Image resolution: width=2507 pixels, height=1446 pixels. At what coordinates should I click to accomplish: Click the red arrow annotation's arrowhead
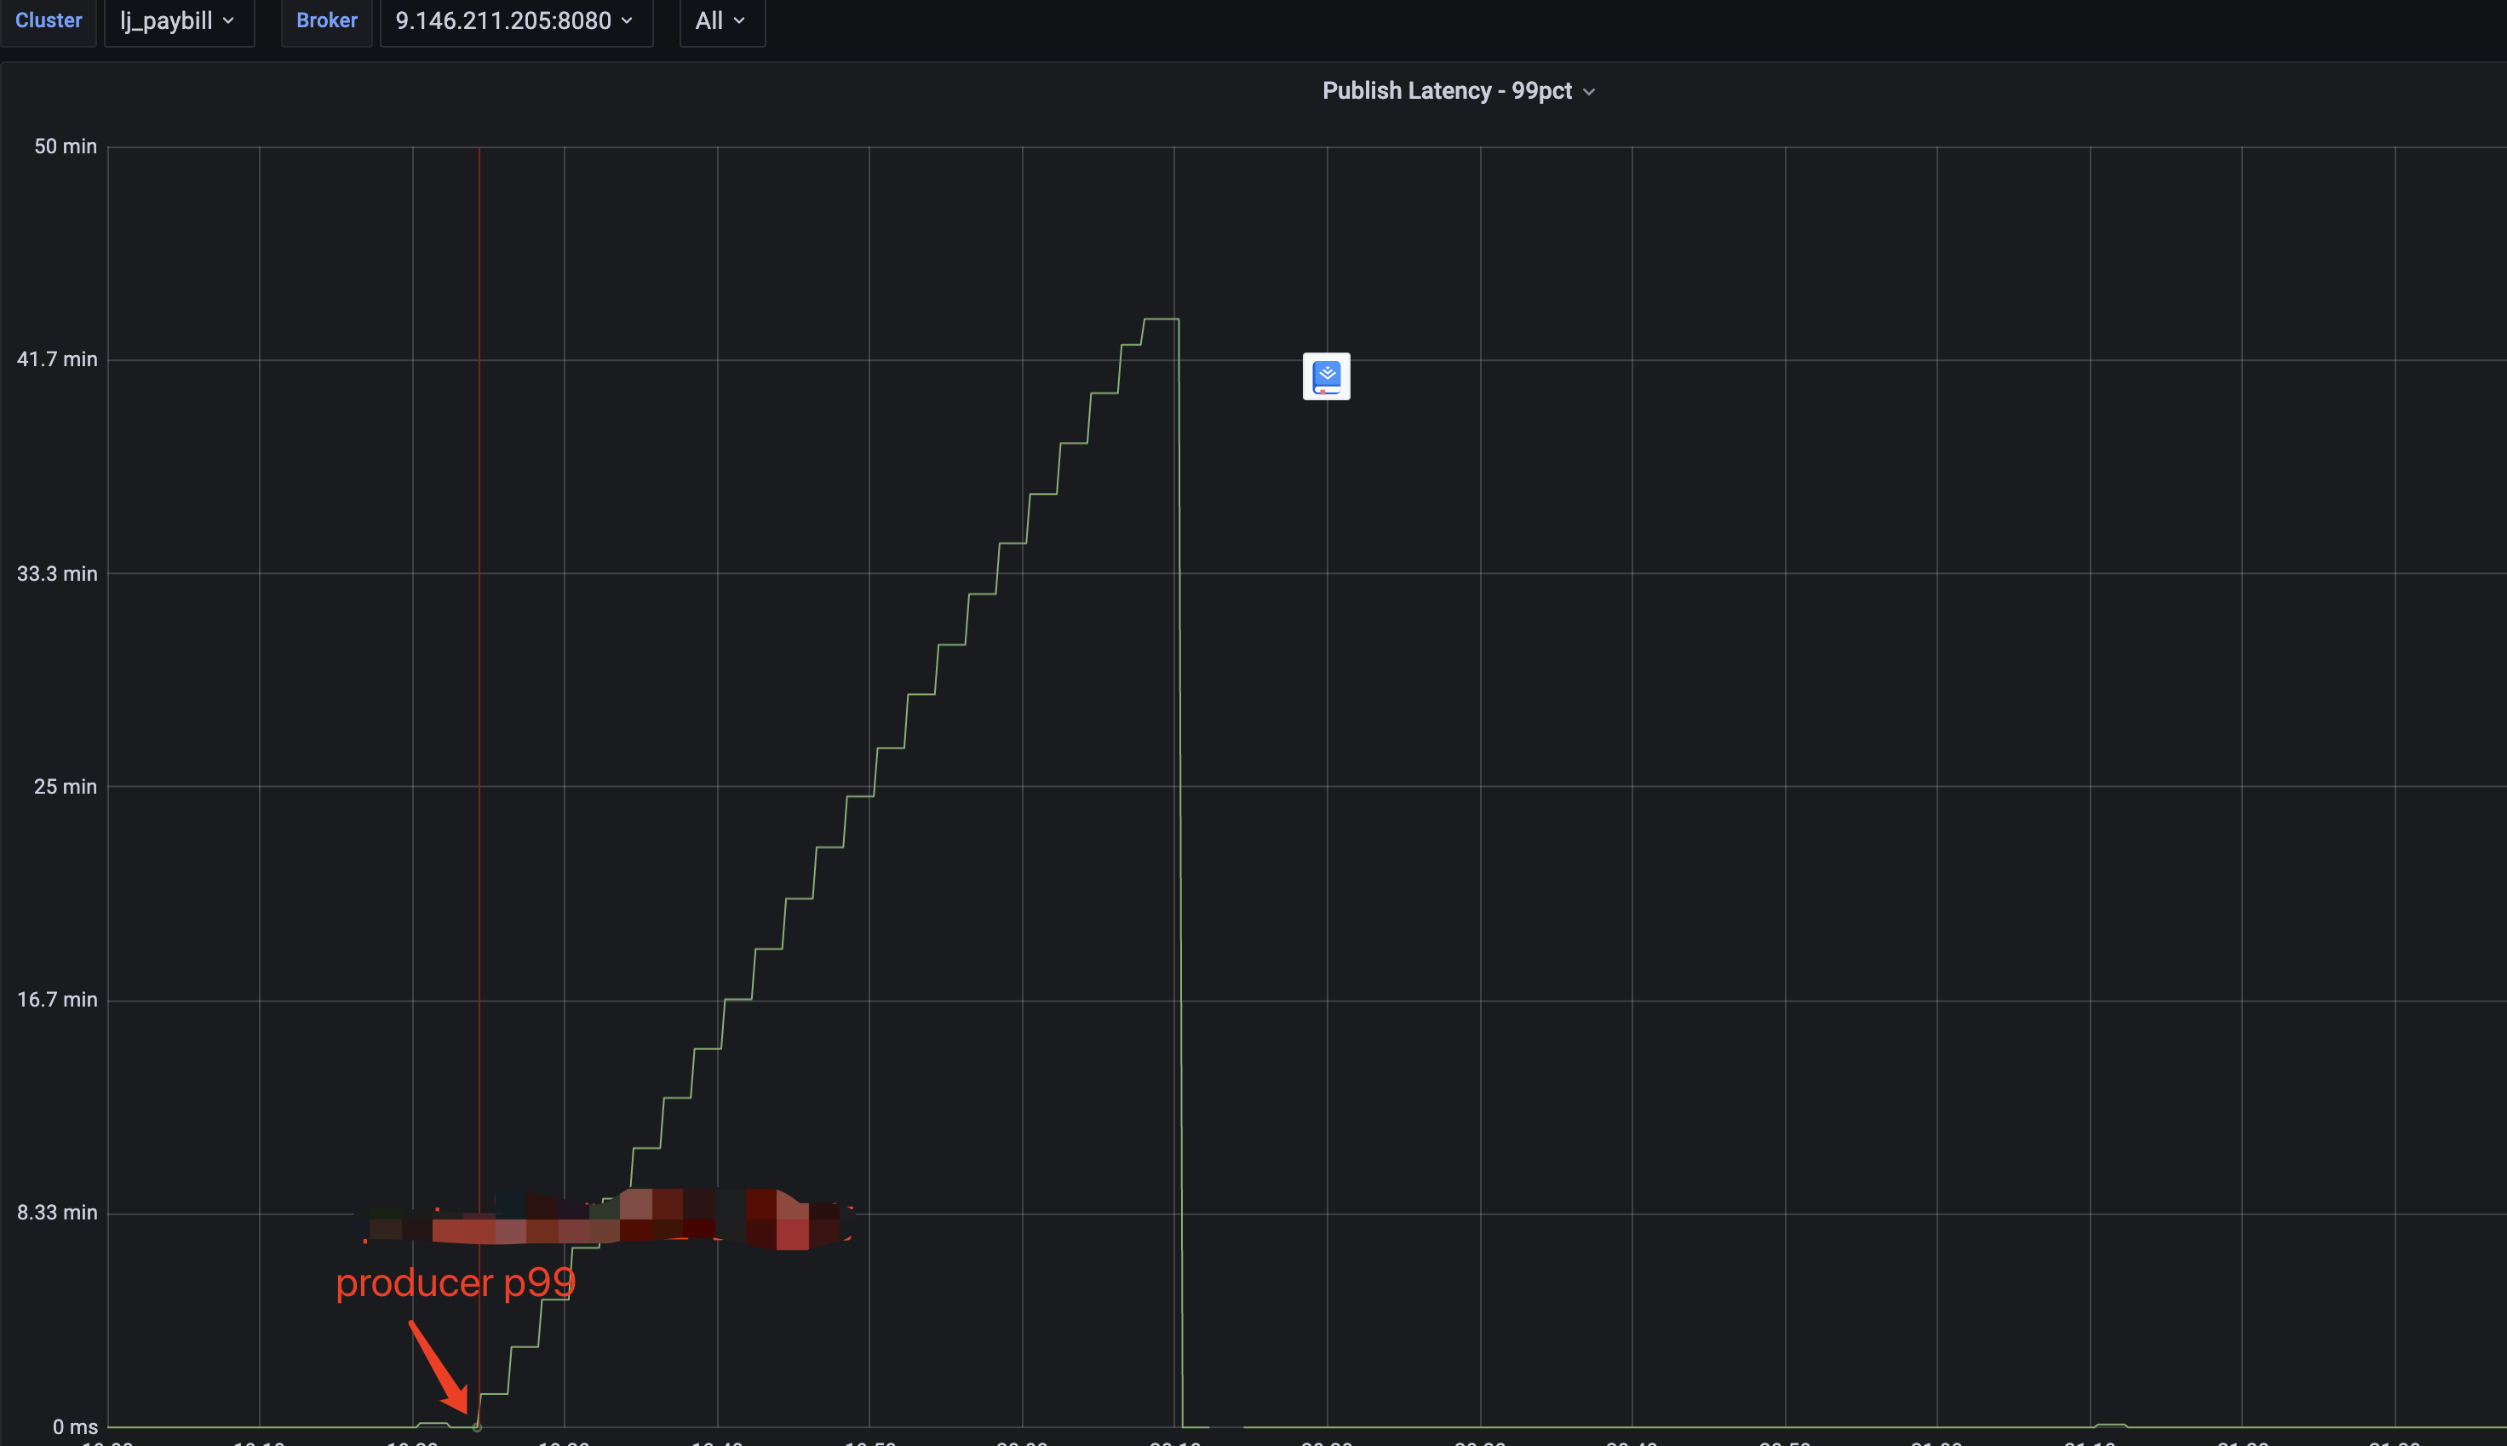click(x=460, y=1399)
